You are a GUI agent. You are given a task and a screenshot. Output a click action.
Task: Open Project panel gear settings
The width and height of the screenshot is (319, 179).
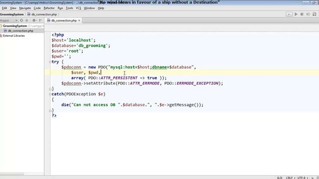coord(34,20)
